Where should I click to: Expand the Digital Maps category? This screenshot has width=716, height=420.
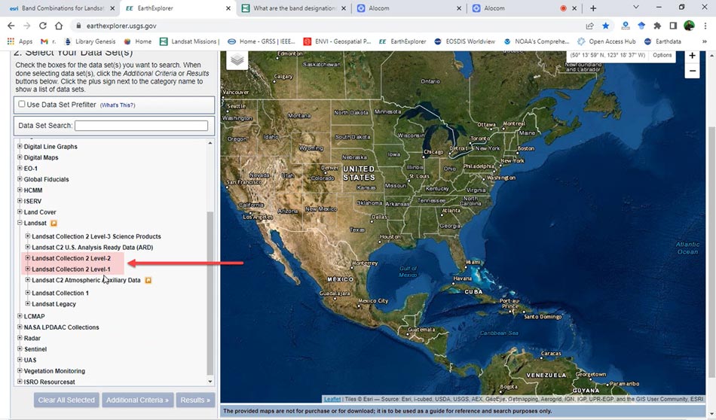[20, 157]
